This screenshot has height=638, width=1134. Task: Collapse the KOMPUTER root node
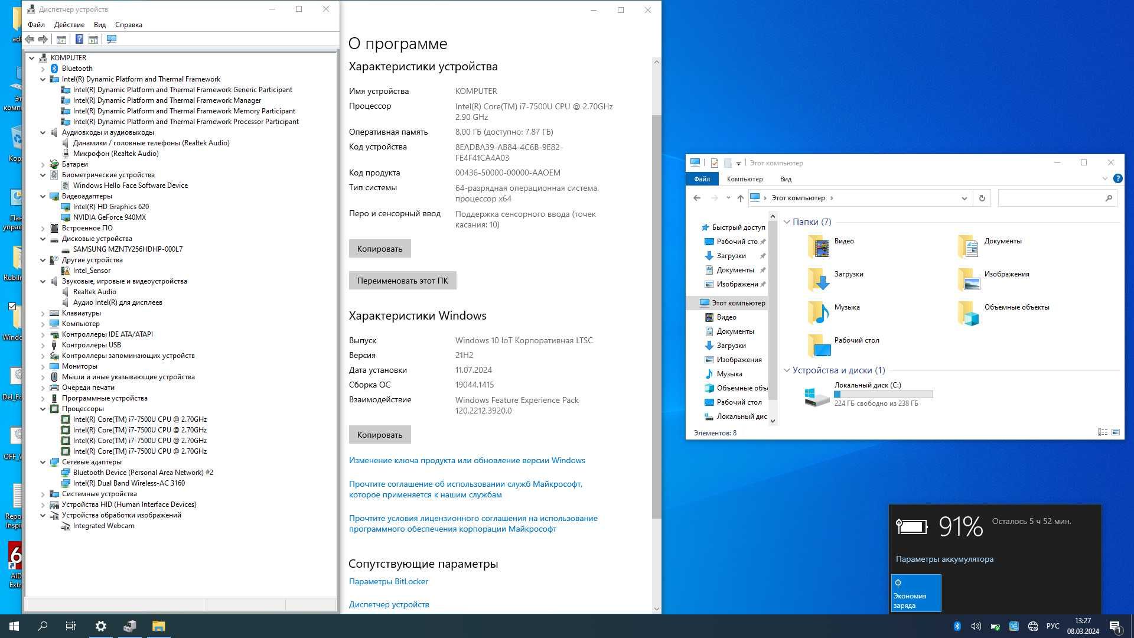tap(32, 58)
